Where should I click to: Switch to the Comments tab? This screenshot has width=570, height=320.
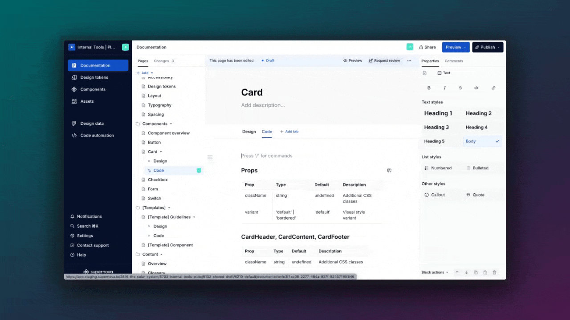coord(454,61)
